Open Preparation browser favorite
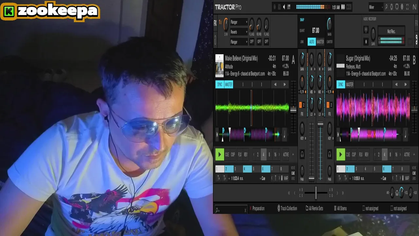The image size is (419, 236). click(x=257, y=208)
